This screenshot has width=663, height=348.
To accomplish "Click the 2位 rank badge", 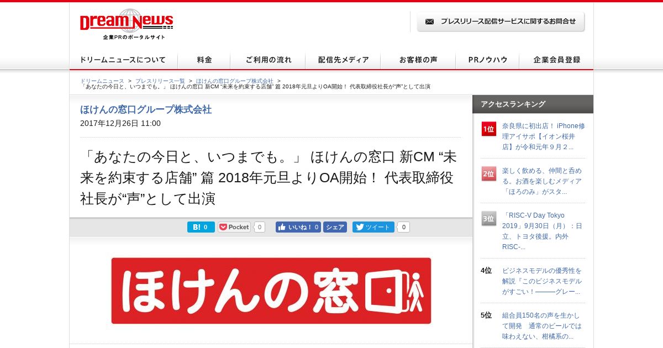I will click(488, 173).
